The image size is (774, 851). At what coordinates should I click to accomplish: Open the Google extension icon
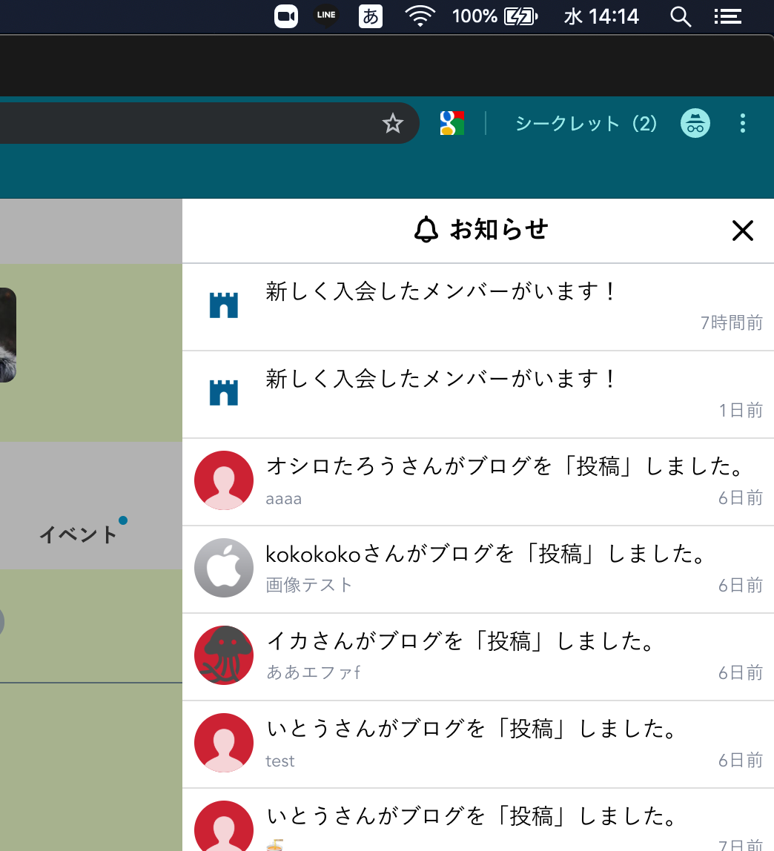click(451, 123)
